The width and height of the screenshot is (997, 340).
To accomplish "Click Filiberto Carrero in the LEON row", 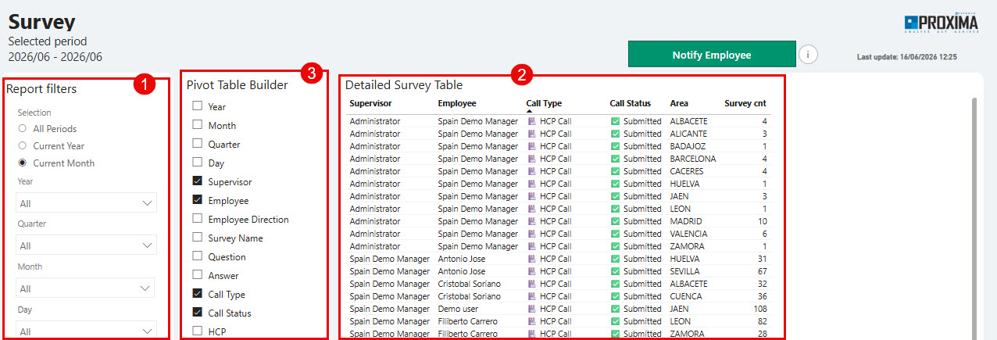I will (x=467, y=321).
